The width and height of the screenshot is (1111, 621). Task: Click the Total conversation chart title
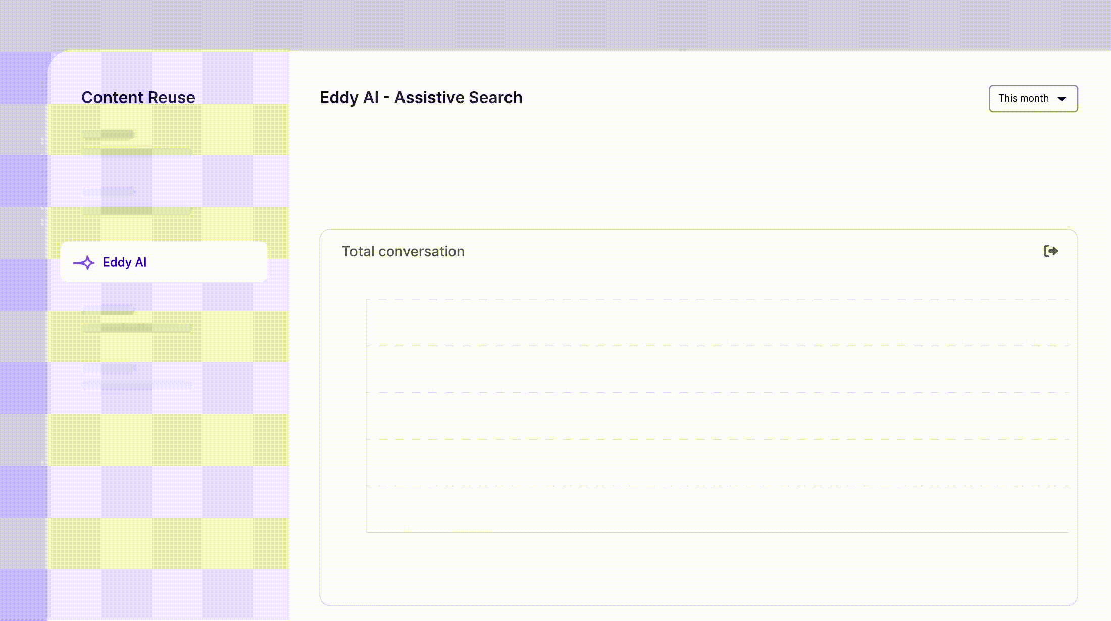[x=403, y=251]
